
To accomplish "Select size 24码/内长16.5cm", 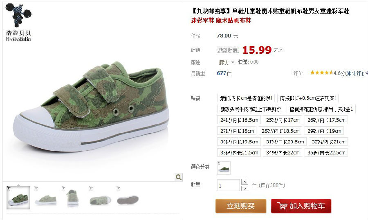I will click(239, 120).
